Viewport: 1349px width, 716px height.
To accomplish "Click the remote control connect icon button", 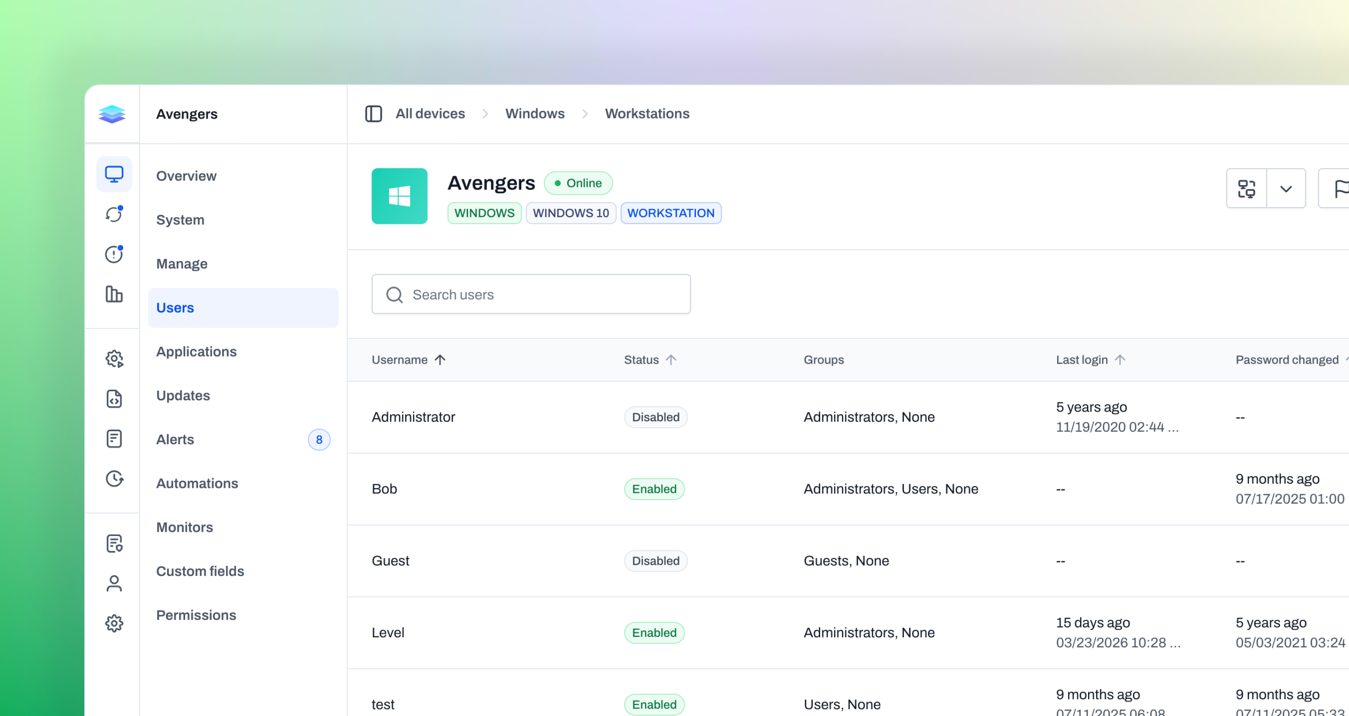I will tap(1246, 188).
